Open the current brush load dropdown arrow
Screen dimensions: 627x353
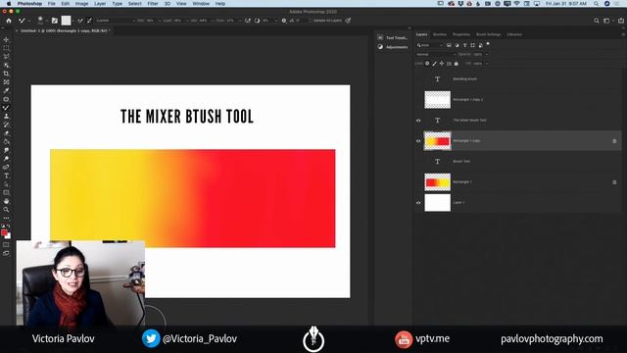tap(74, 21)
